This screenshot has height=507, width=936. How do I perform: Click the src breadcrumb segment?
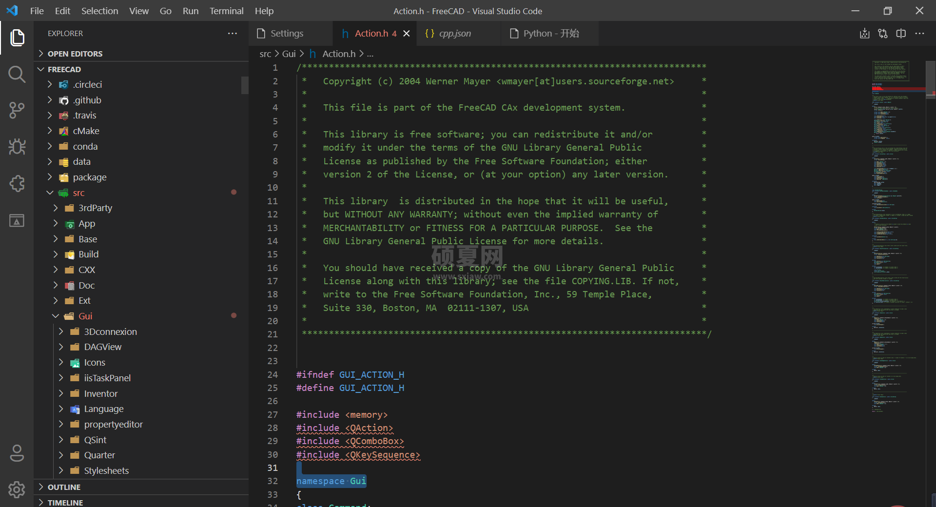[265, 54]
